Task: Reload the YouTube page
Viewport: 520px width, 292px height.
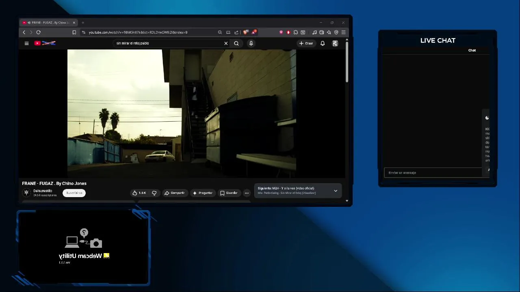Action: pos(39,32)
